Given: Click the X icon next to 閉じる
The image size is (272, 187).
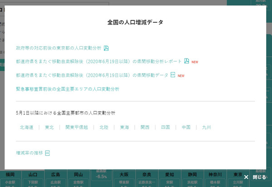Looking at the screenshot, I should (246, 177).
